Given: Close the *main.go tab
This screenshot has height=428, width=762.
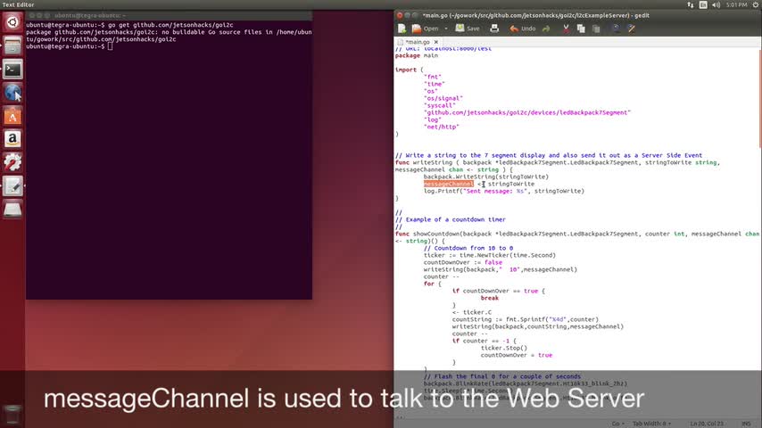Looking at the screenshot, I should tap(436, 42).
